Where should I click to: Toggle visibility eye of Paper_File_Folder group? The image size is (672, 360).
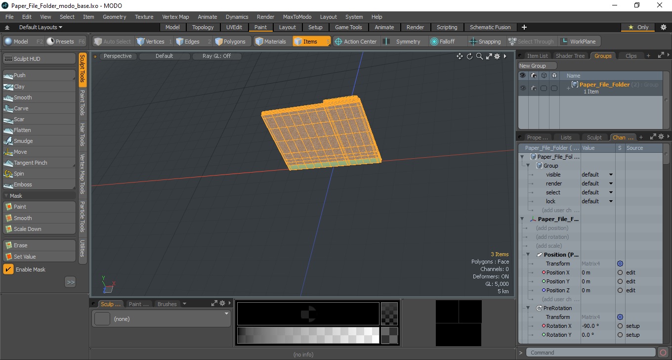pos(522,88)
